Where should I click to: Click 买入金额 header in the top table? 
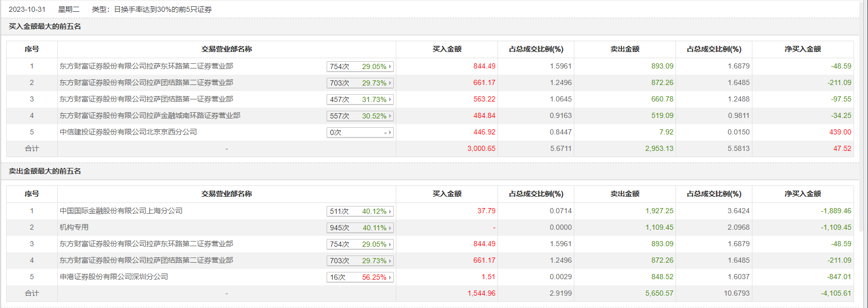click(447, 49)
